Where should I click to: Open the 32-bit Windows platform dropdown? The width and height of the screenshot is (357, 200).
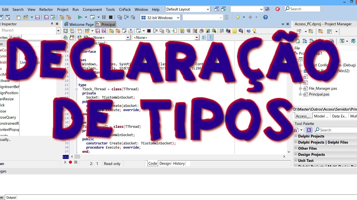tap(178, 17)
